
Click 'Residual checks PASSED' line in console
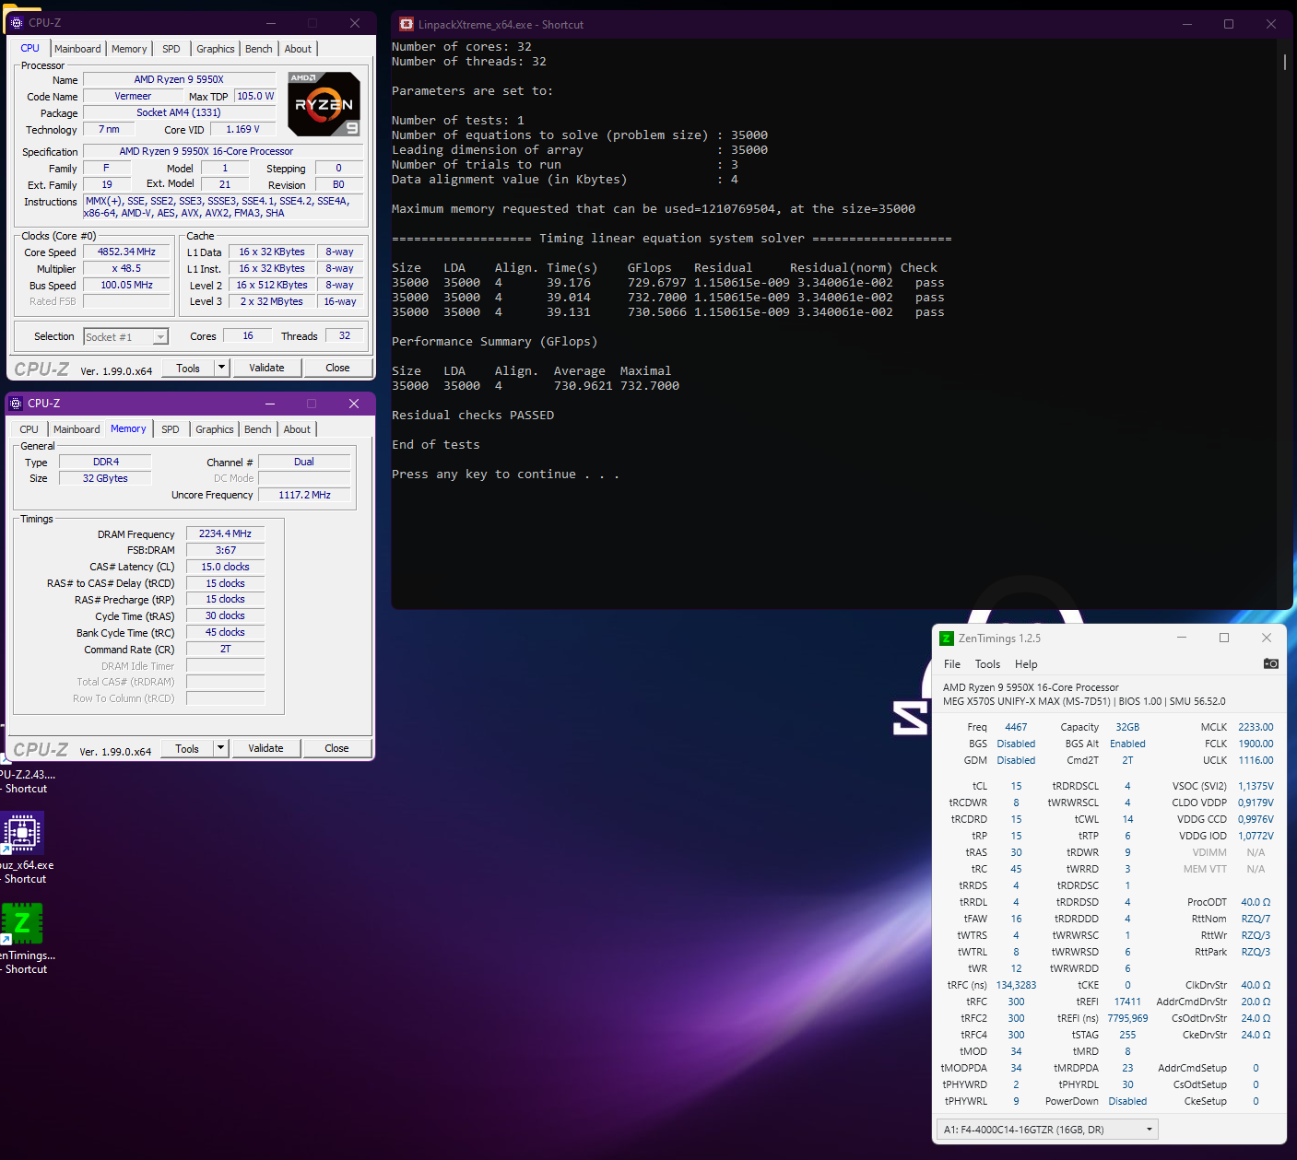[x=473, y=416]
